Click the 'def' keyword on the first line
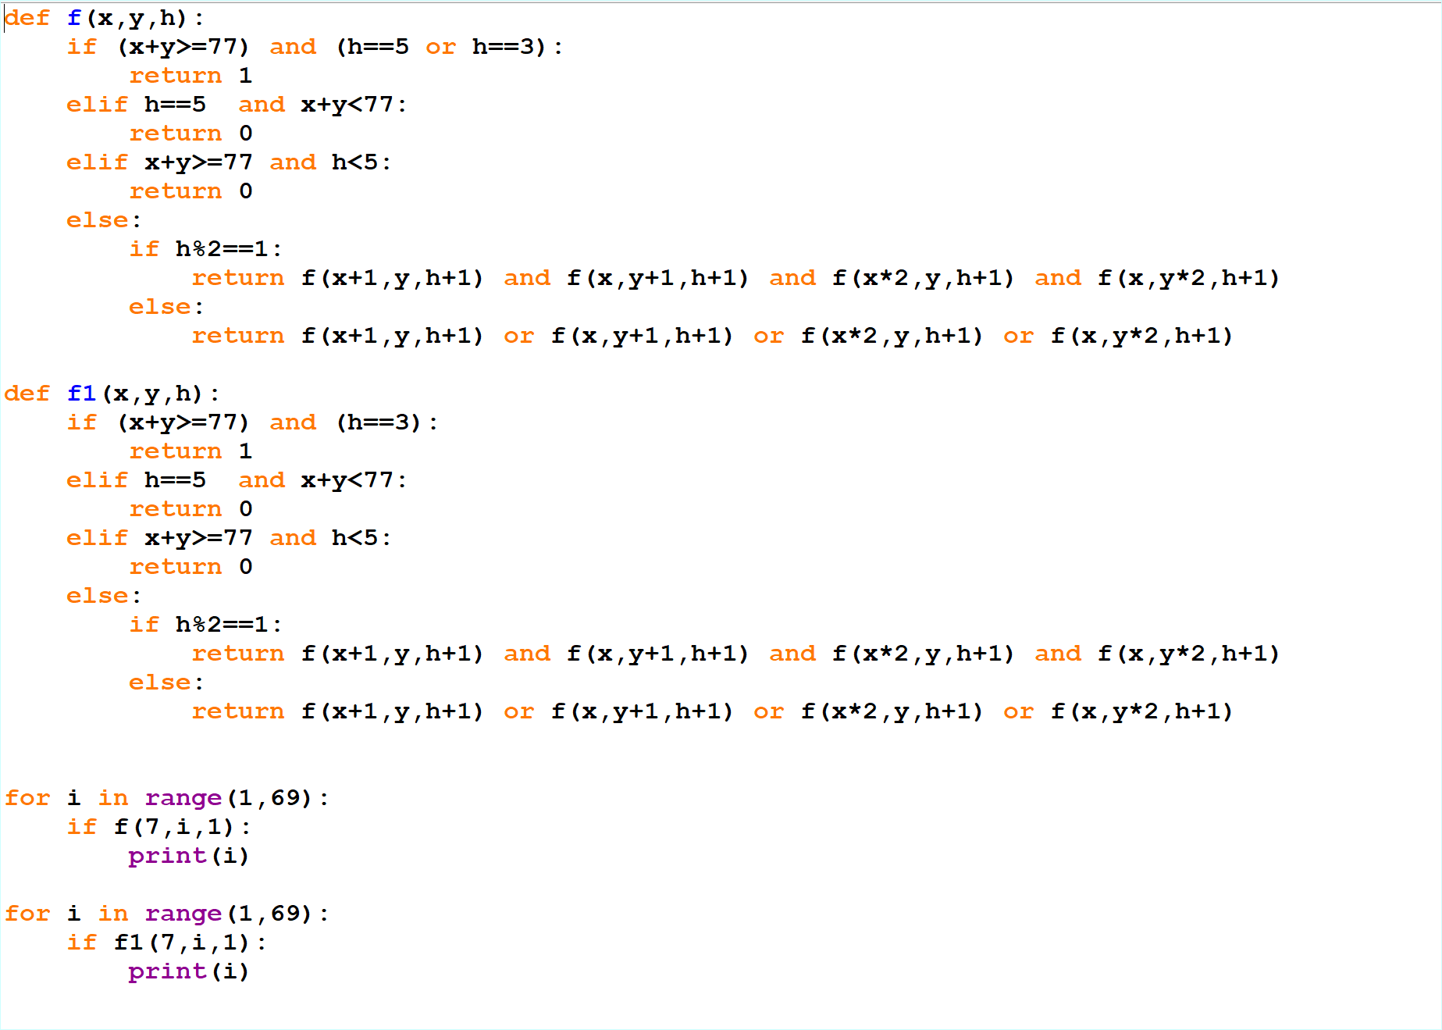Screen dimensions: 1442x1030 coord(27,18)
